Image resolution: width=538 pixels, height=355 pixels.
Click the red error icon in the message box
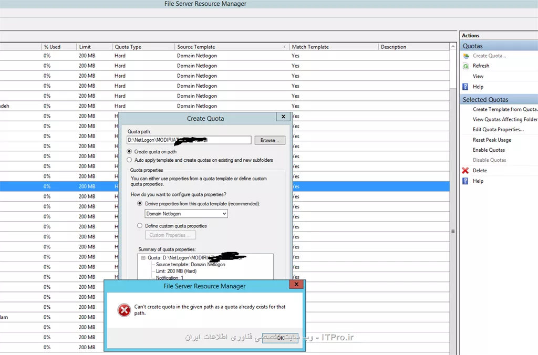pyautogui.click(x=124, y=310)
